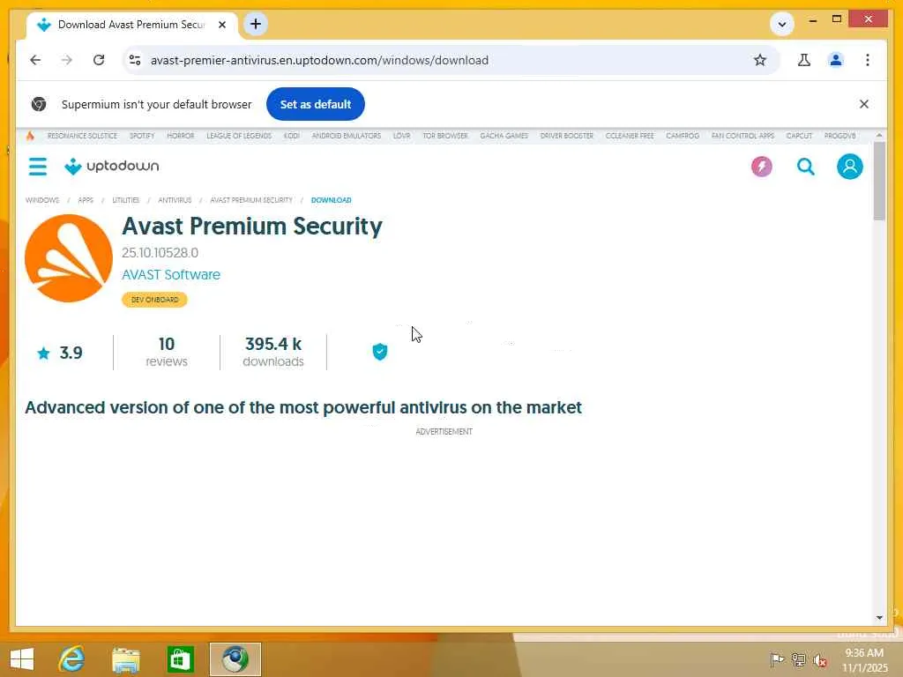Click the blue security shield badge

tap(380, 352)
